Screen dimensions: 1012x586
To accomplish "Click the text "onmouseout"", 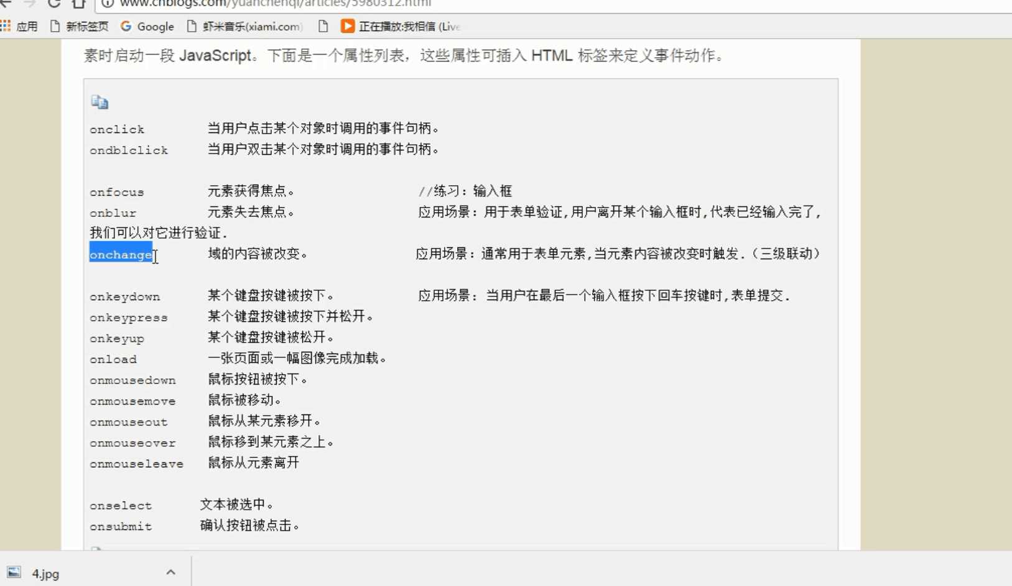I will [129, 422].
